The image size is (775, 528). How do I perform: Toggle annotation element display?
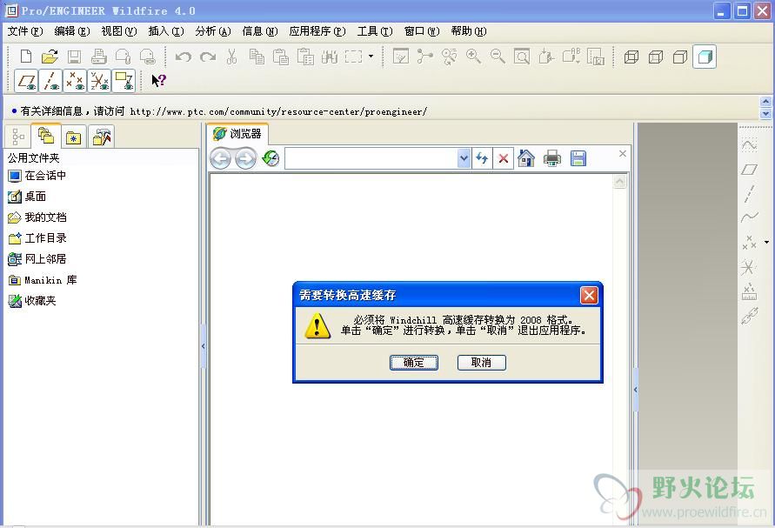point(124,81)
